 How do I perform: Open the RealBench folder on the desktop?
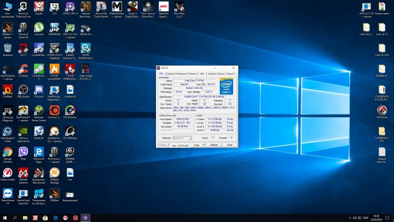point(382,71)
